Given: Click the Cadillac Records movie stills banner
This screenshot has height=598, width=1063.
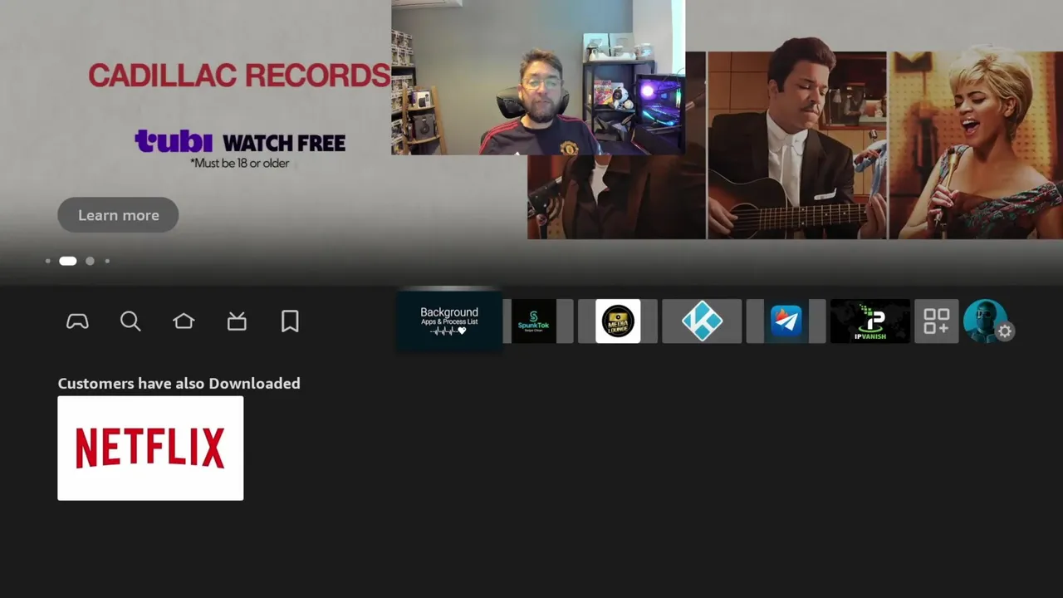Looking at the screenshot, I should 795,145.
